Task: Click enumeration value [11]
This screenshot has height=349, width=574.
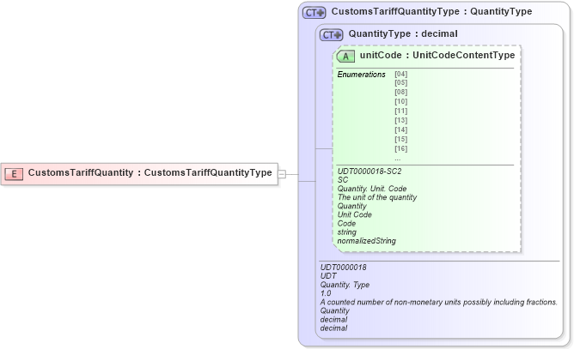Action: (x=400, y=111)
